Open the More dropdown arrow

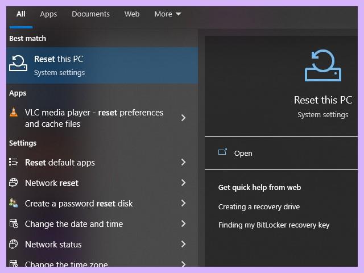tap(178, 14)
